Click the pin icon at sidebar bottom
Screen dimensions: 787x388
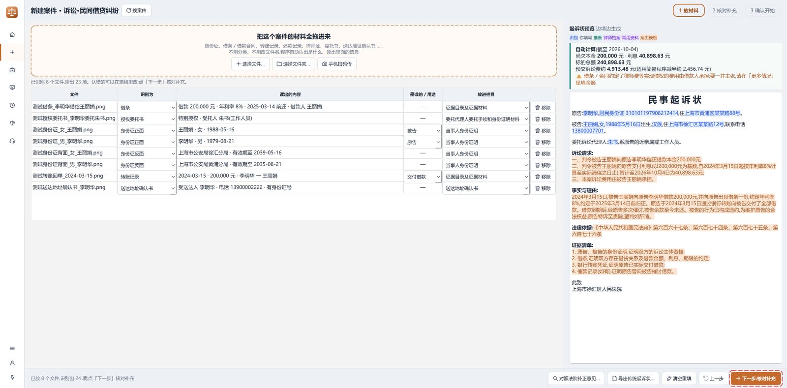pyautogui.click(x=12, y=378)
